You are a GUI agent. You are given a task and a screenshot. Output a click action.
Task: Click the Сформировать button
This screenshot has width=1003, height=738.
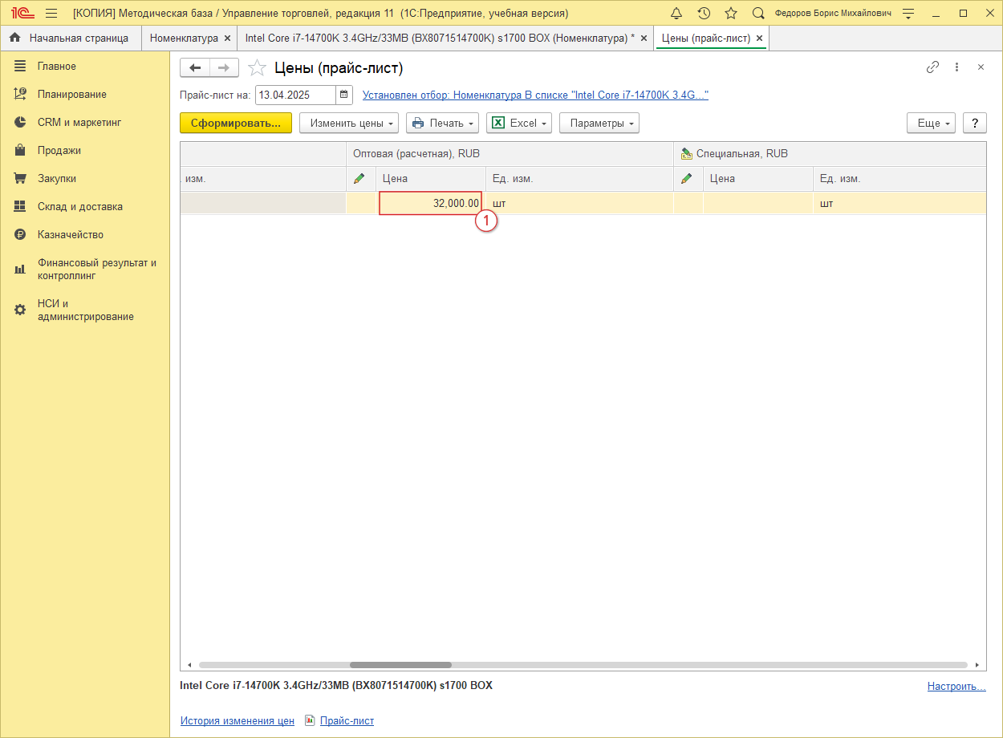[x=236, y=124]
